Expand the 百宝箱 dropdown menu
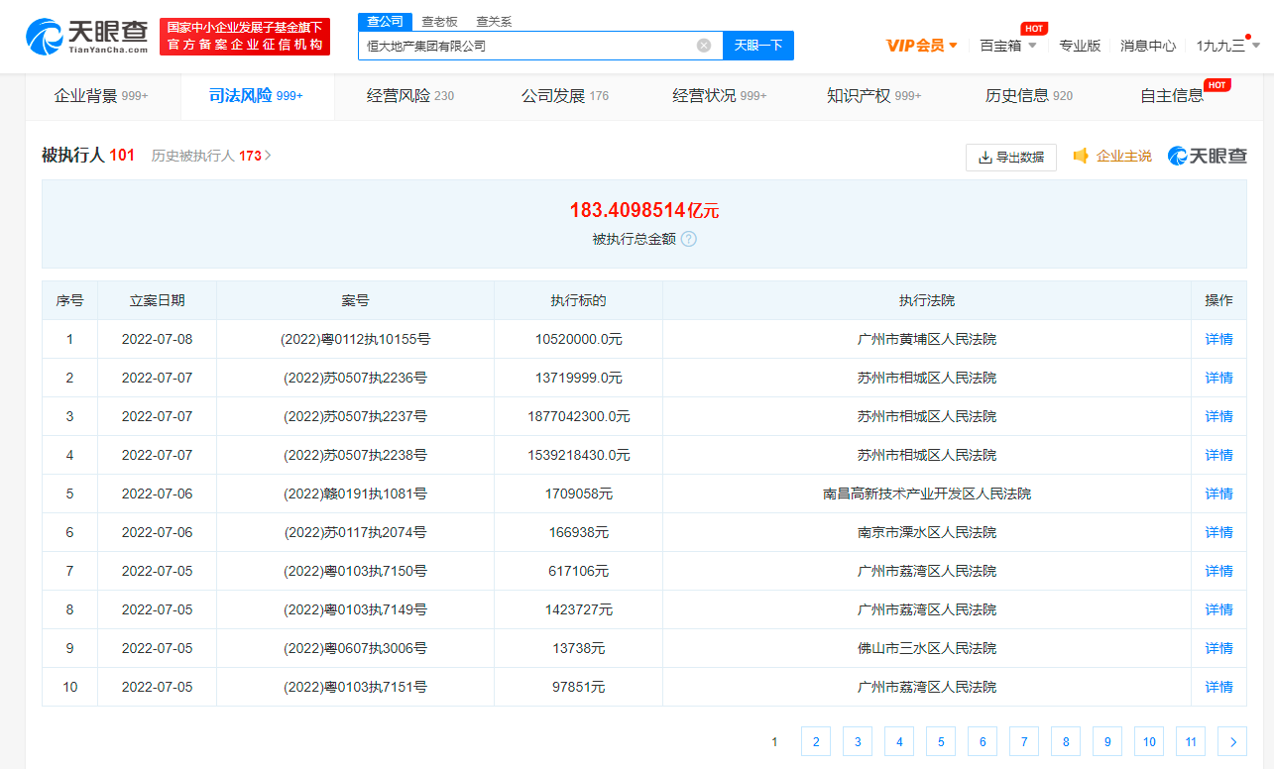Screen dimensions: 1274x769 [x=1007, y=46]
